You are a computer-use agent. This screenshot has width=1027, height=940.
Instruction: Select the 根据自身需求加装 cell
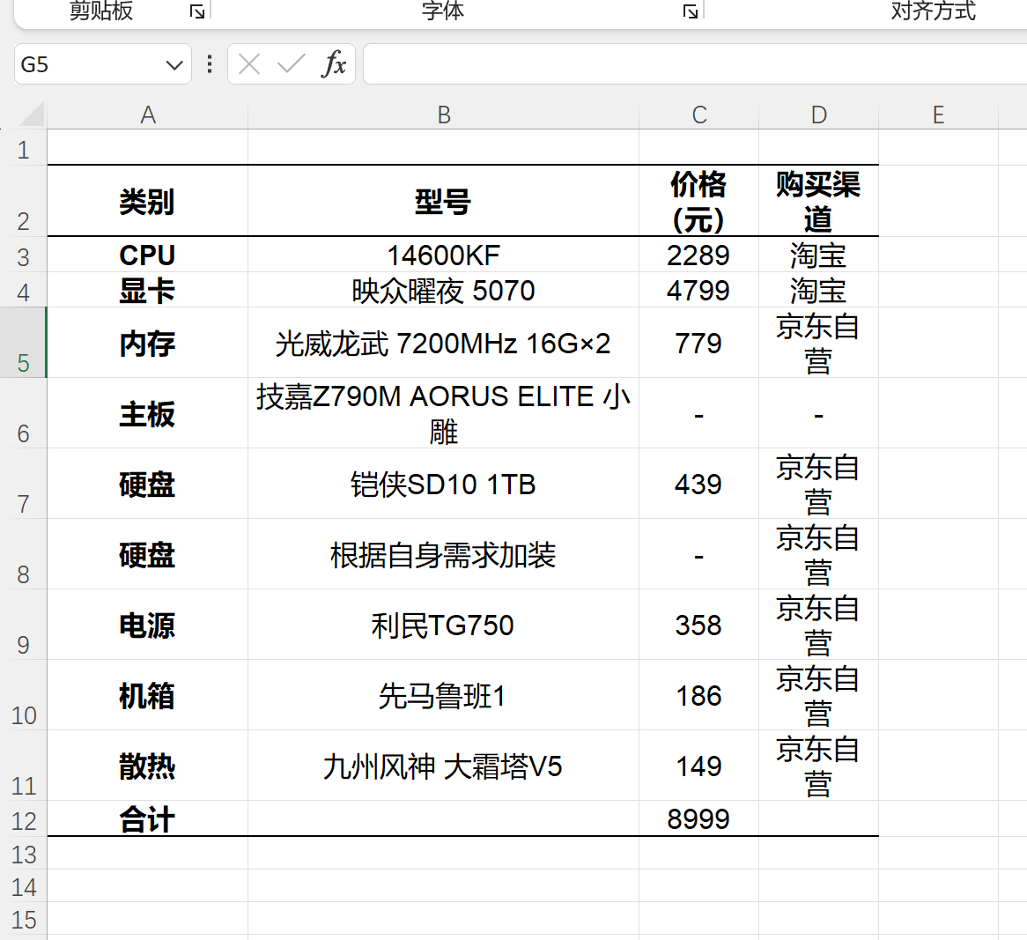click(443, 553)
